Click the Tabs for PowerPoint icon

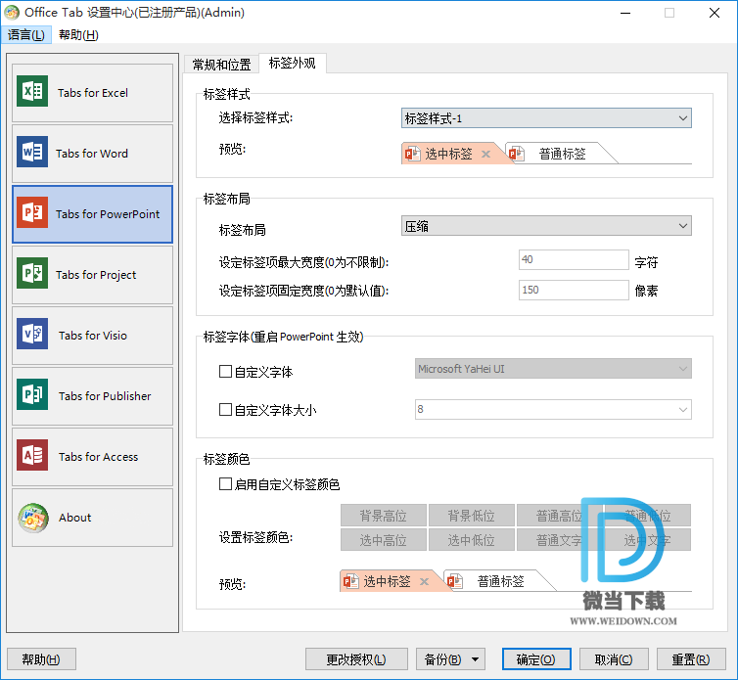(x=32, y=213)
